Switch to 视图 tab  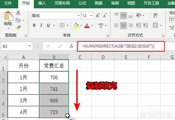131,3
